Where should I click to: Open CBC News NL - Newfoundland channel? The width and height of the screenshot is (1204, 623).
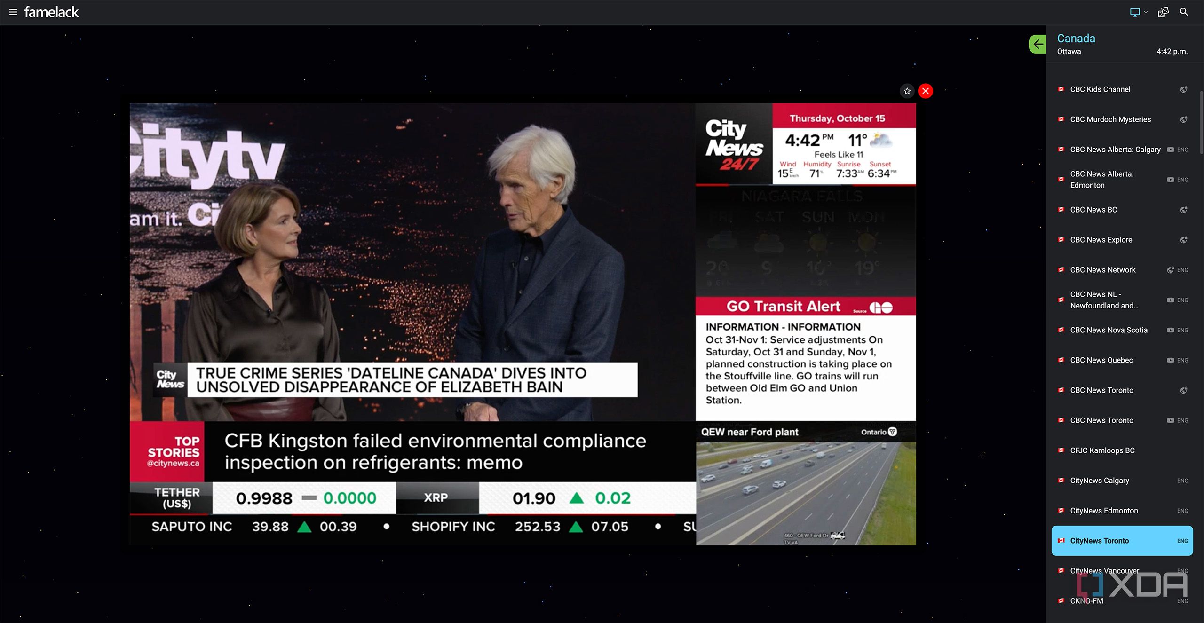coord(1122,300)
